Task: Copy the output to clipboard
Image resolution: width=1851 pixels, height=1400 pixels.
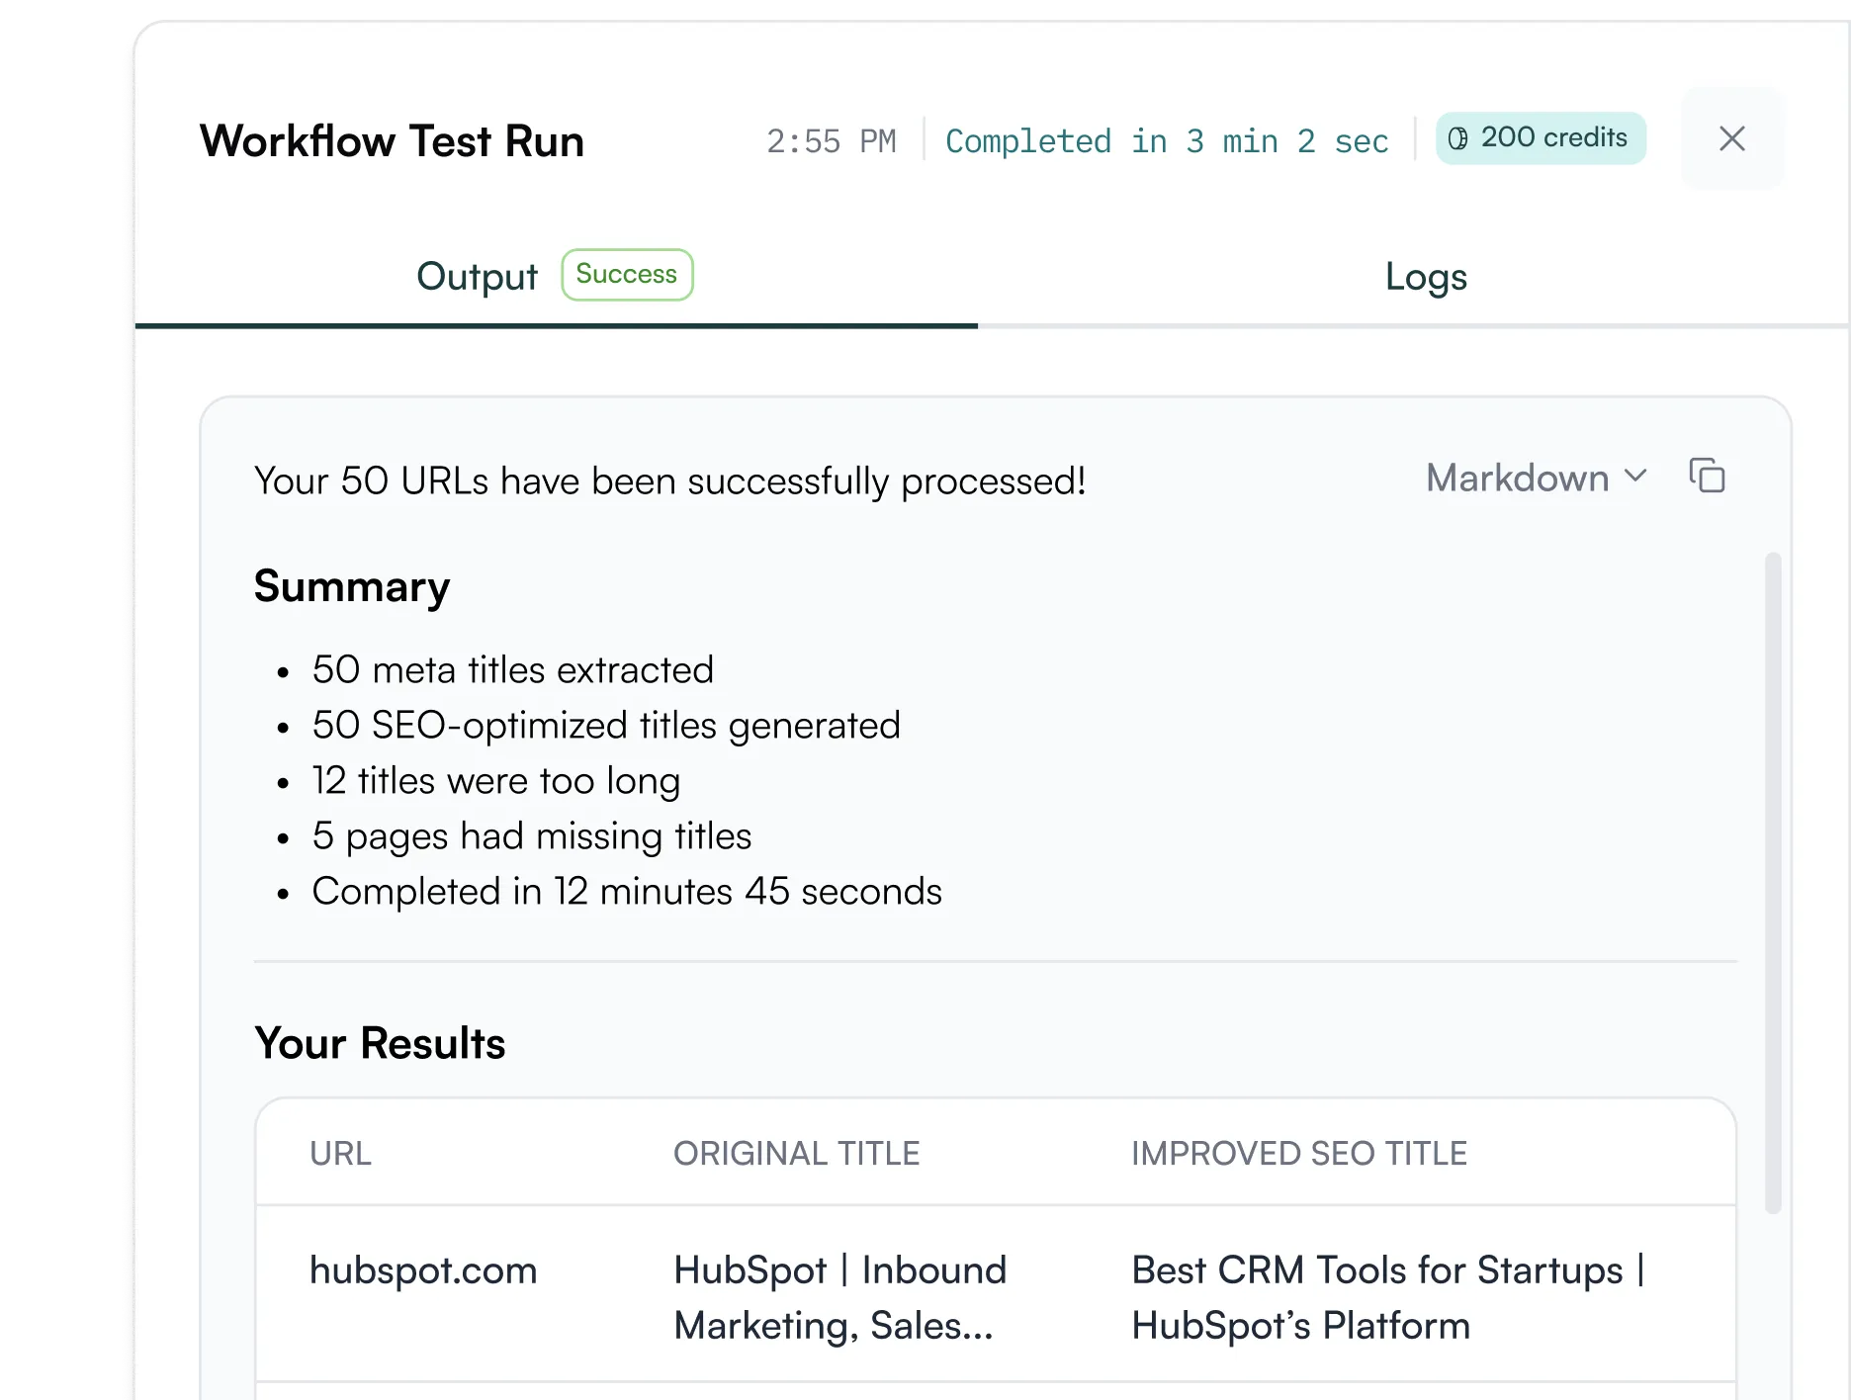Action: [1707, 476]
